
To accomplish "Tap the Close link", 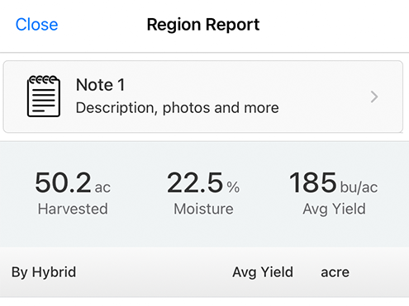I will coord(36,25).
